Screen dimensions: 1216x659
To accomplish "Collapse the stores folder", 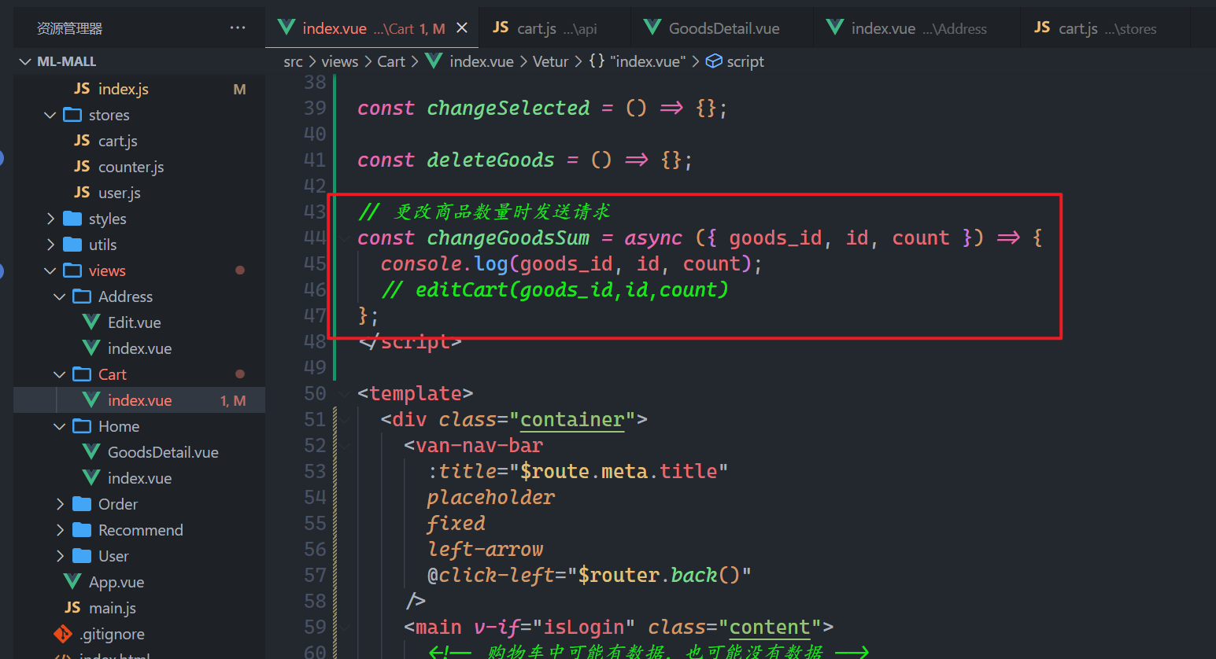I will (x=50, y=115).
